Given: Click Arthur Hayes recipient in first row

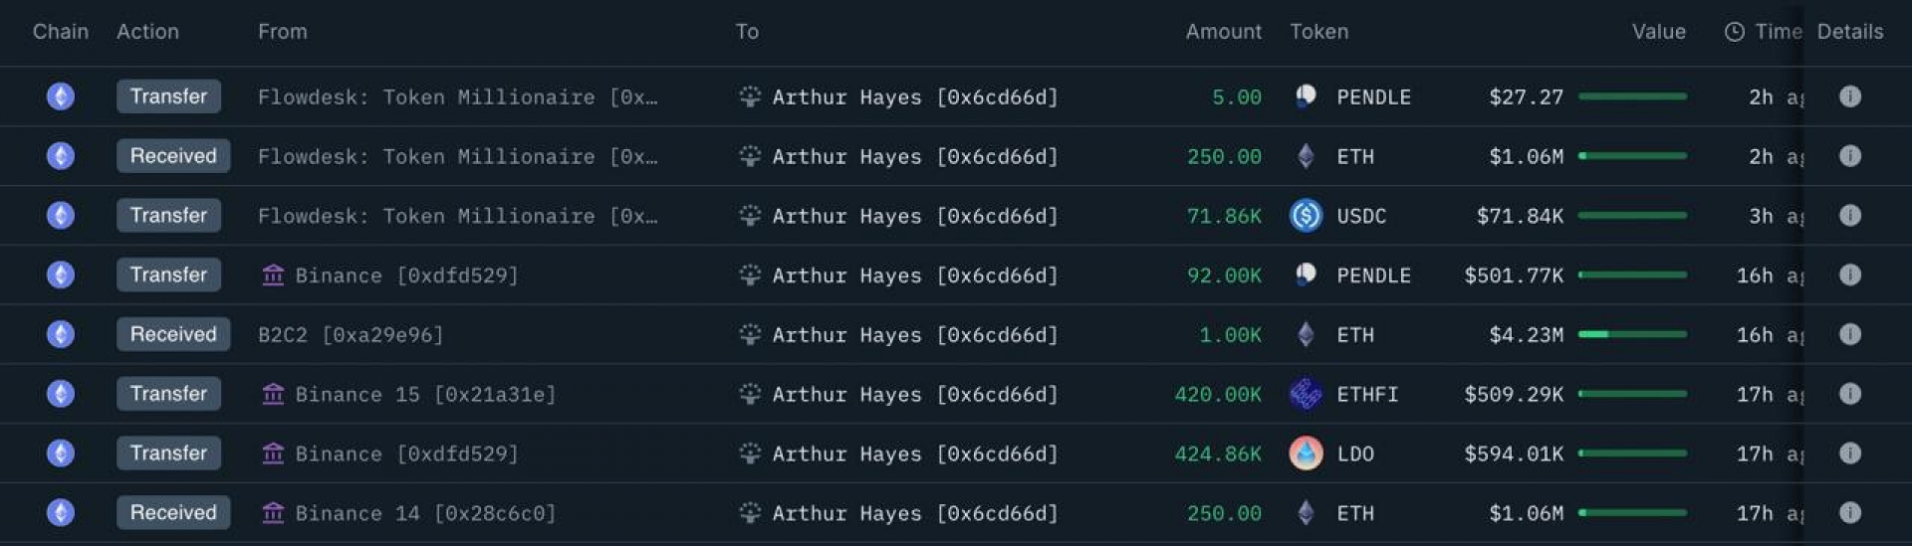Looking at the screenshot, I should pos(913,97).
